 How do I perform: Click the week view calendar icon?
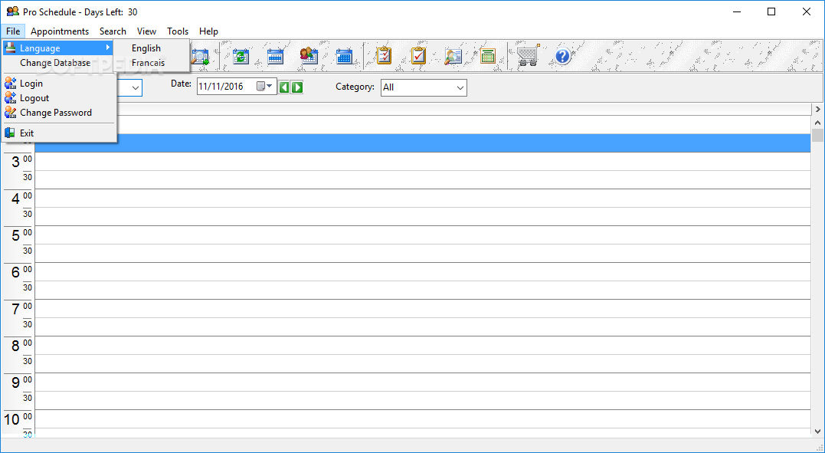coord(275,57)
